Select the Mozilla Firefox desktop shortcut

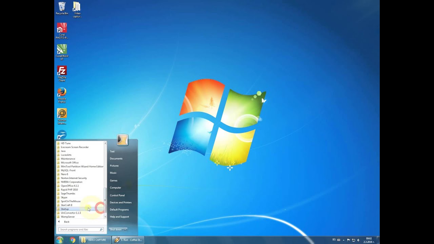pos(62,95)
